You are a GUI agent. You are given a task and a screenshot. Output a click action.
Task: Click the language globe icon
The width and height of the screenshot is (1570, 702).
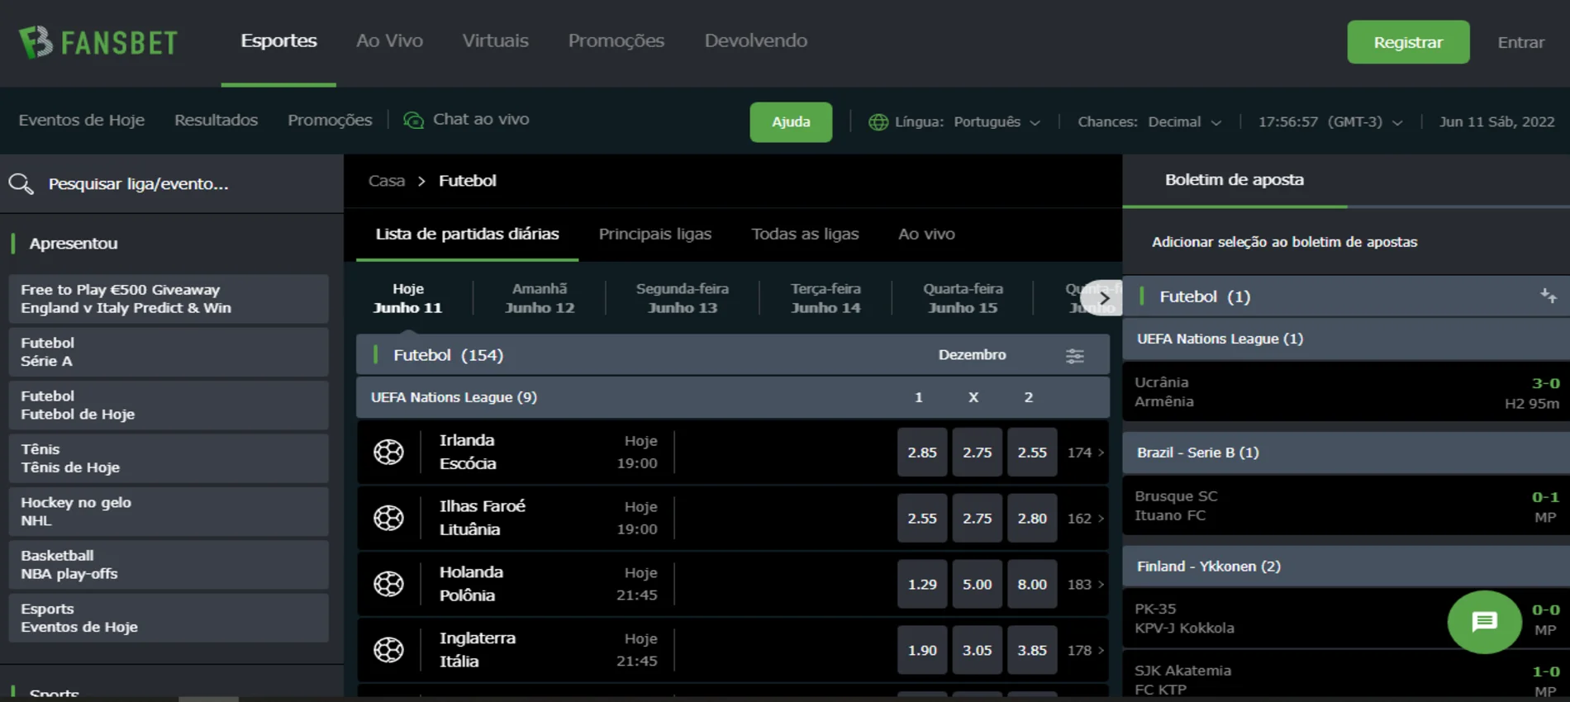coord(878,122)
